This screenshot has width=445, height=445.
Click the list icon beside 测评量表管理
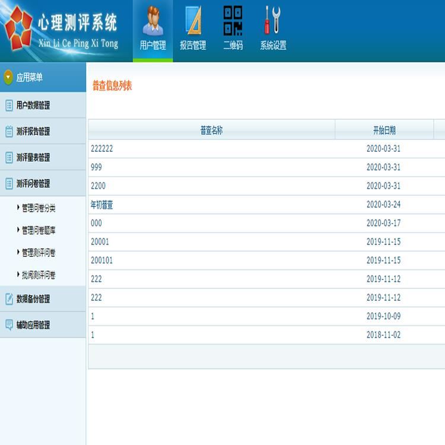[x=9, y=157]
